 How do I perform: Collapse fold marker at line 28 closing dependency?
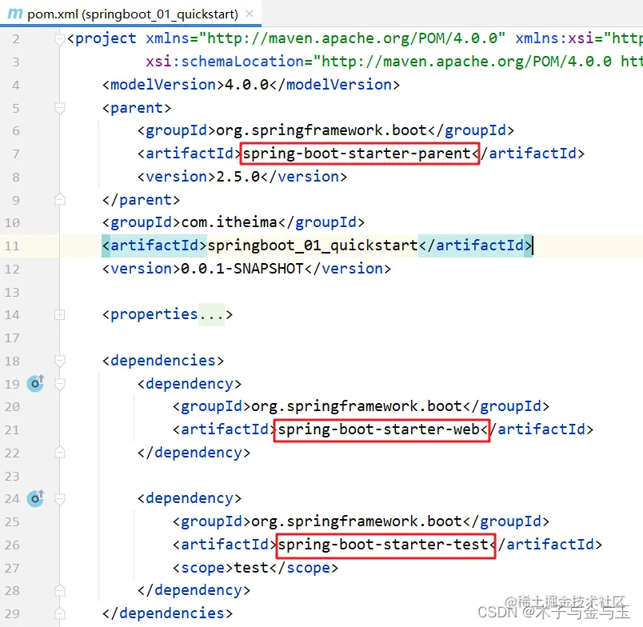(x=60, y=590)
